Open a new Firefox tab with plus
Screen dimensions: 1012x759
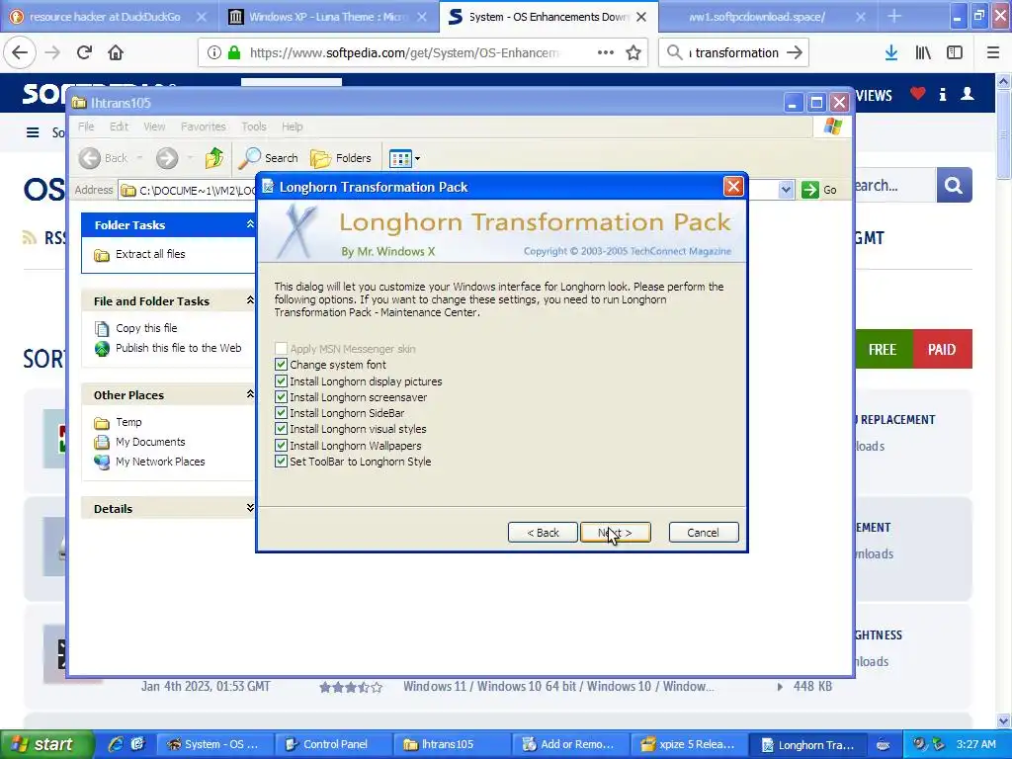pos(893,16)
